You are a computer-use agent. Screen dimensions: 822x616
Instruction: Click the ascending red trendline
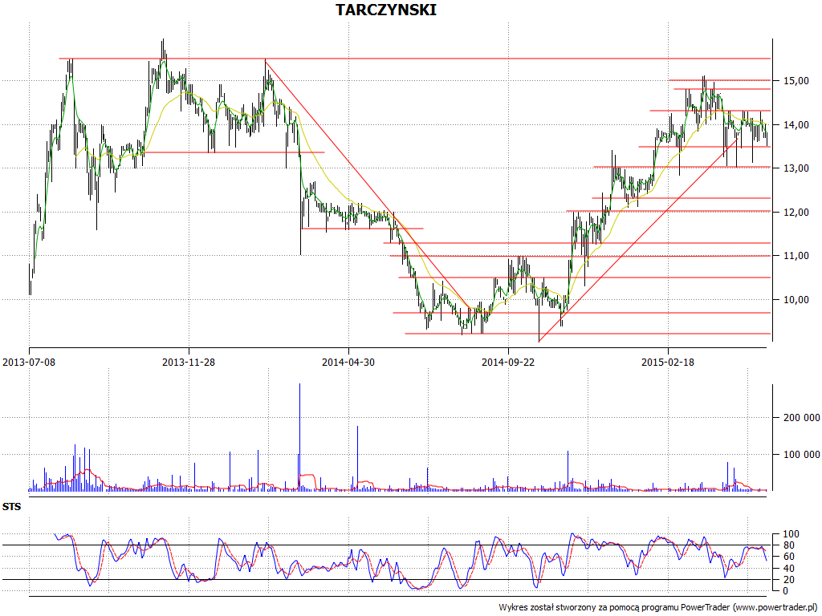(638, 240)
